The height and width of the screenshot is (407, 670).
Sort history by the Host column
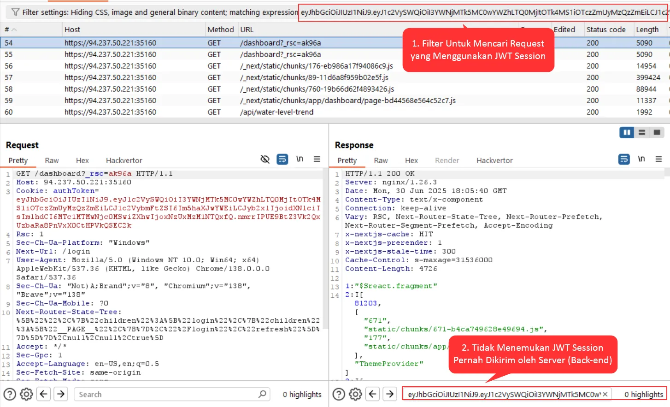click(134, 29)
